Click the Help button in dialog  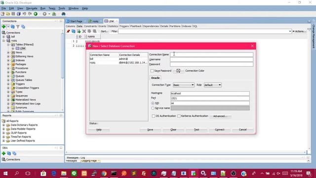point(99,130)
